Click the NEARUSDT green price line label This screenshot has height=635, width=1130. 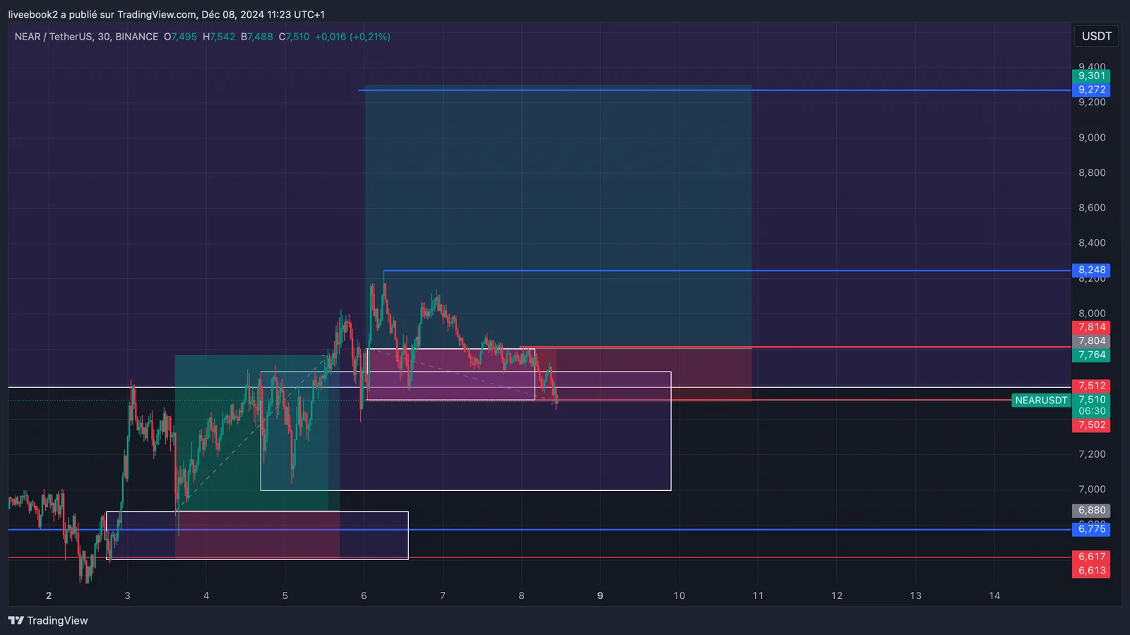(1041, 400)
